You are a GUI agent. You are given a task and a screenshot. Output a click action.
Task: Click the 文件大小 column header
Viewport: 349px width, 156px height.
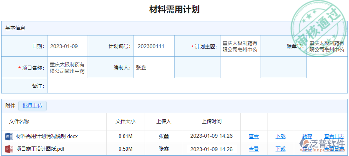pyautogui.click(x=126, y=121)
